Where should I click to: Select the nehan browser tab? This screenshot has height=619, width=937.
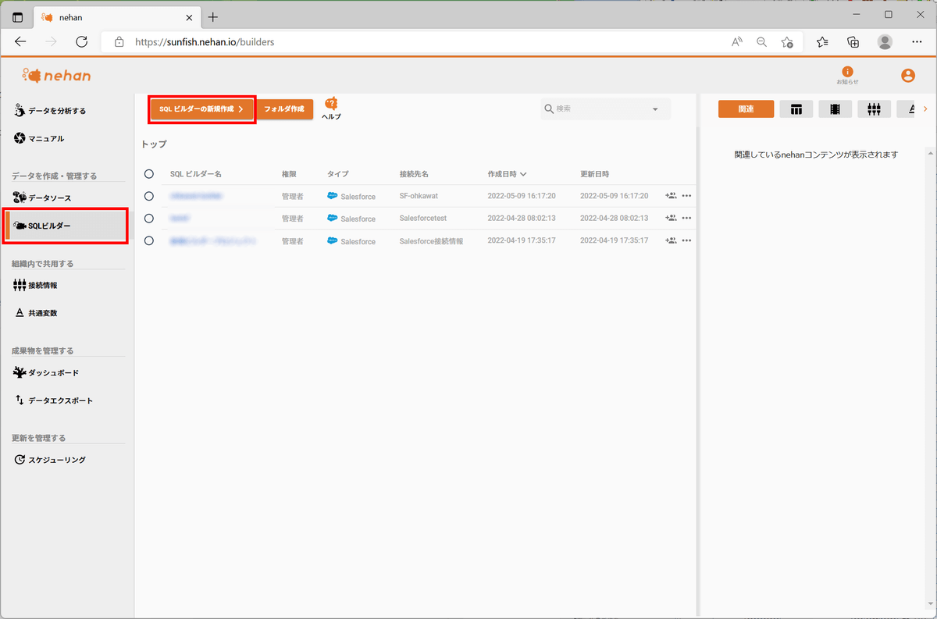117,17
